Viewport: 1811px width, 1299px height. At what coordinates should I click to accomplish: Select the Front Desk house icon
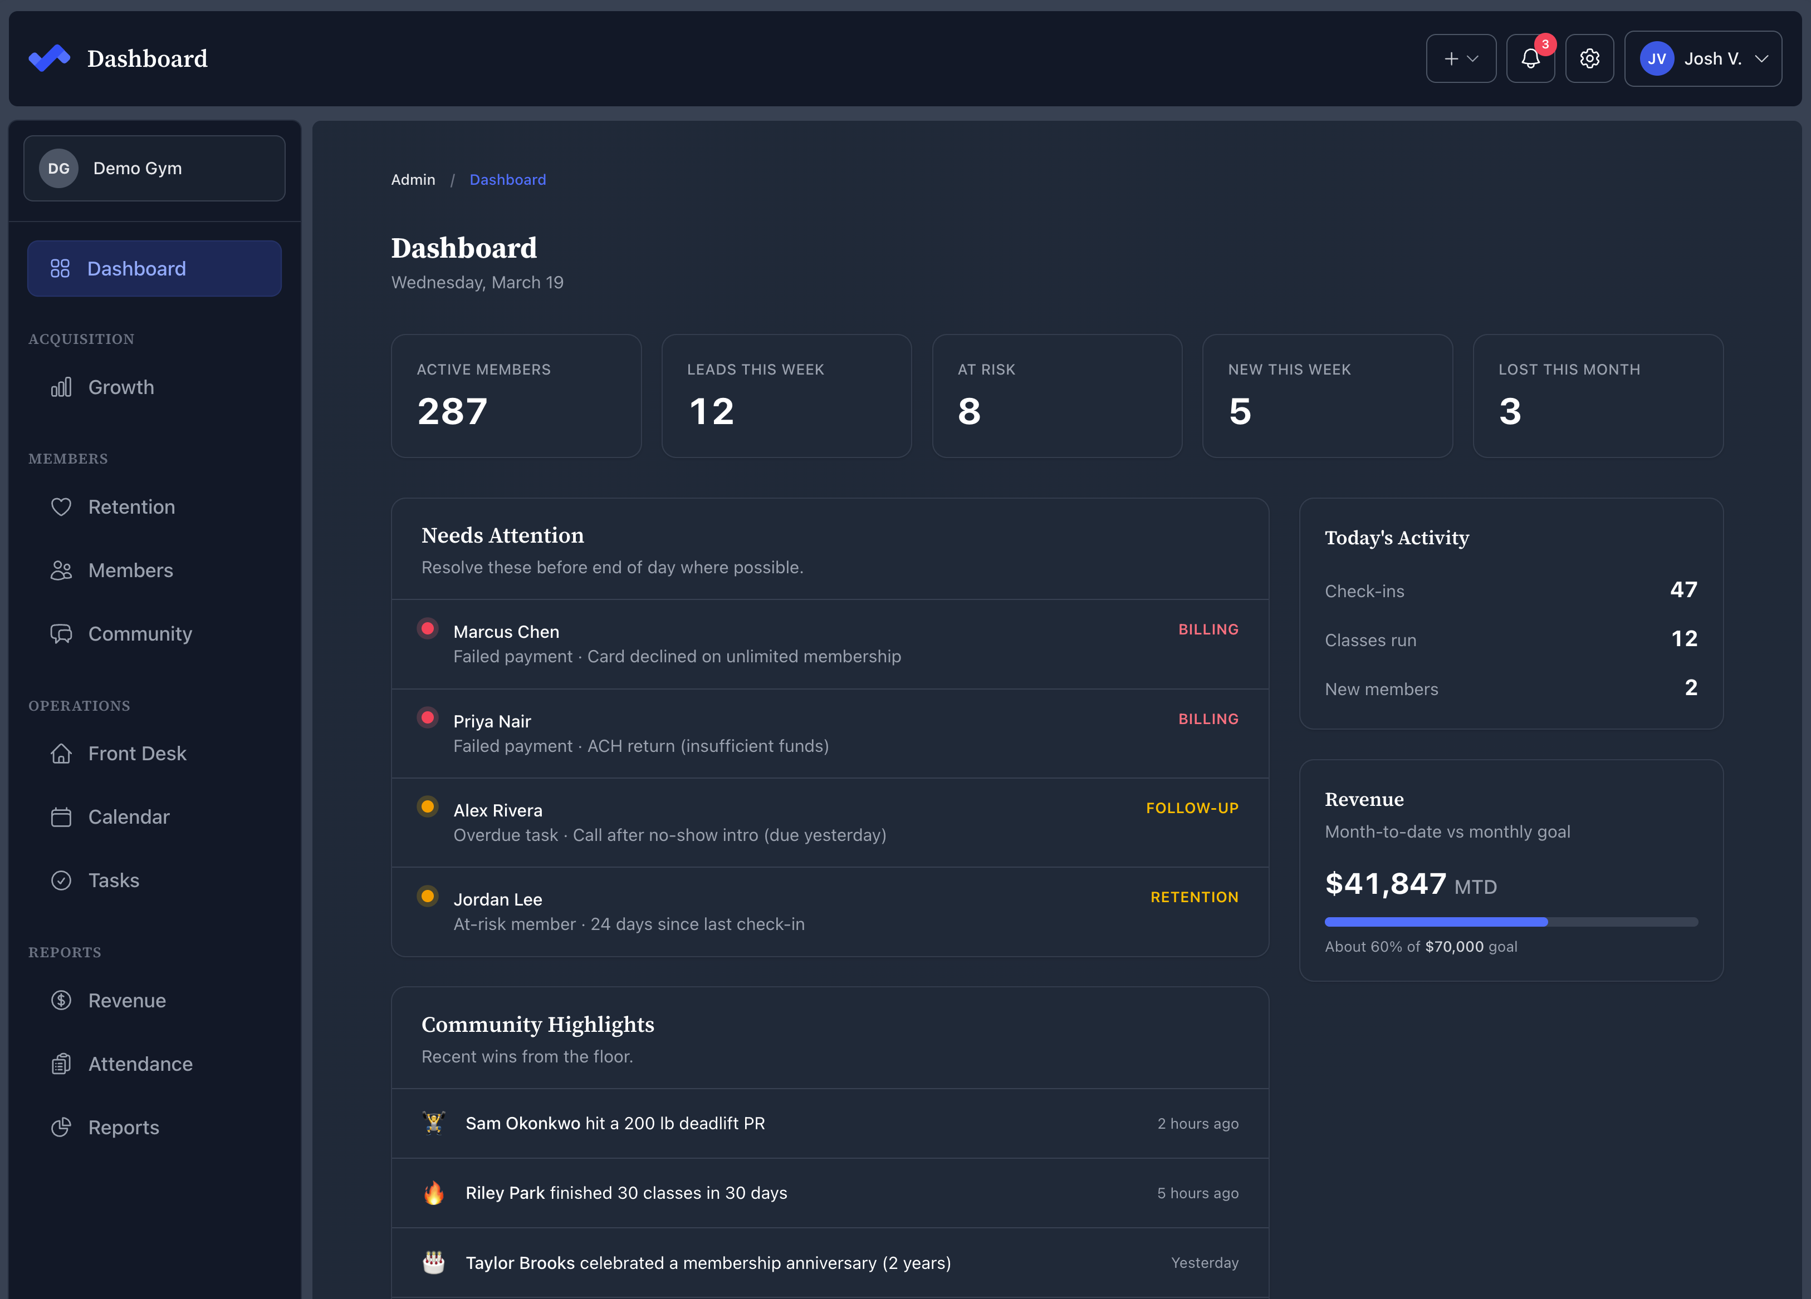pyautogui.click(x=62, y=752)
